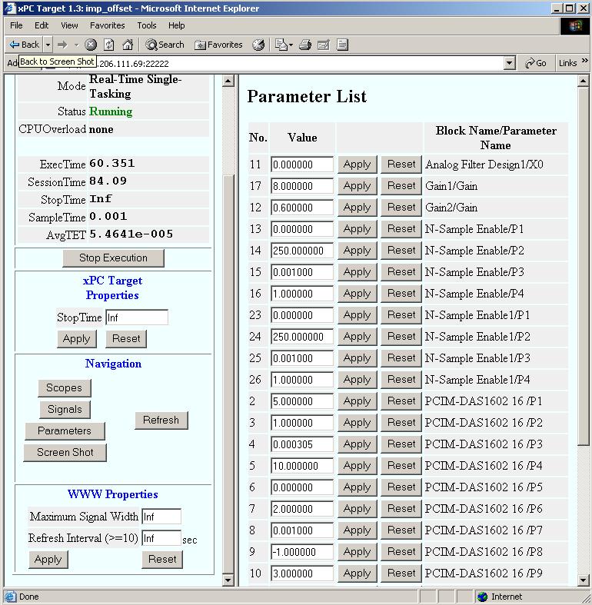Apply PCIM-DAS1602 16 /P1 parameter
Viewport: 592px width, 605px height.
point(358,401)
